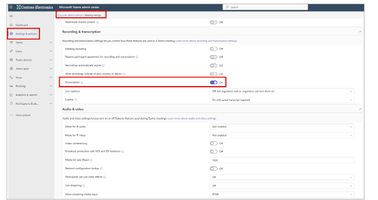Open Analytics & reports sidebar item

coord(27,95)
